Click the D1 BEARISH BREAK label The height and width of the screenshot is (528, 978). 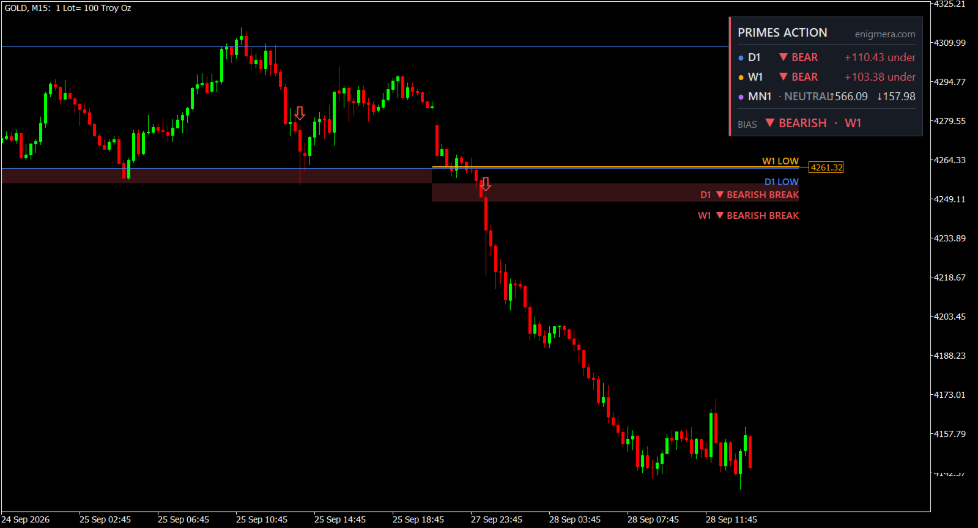[x=749, y=195]
